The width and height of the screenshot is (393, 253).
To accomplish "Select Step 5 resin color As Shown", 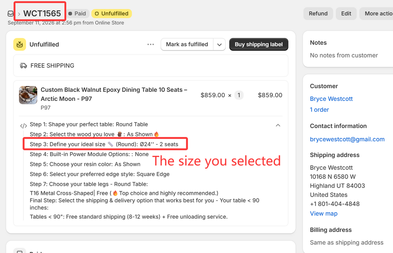I will 85,164.
